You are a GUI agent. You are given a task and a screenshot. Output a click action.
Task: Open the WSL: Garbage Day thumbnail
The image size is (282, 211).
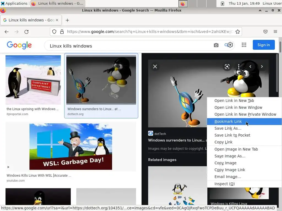click(71, 147)
